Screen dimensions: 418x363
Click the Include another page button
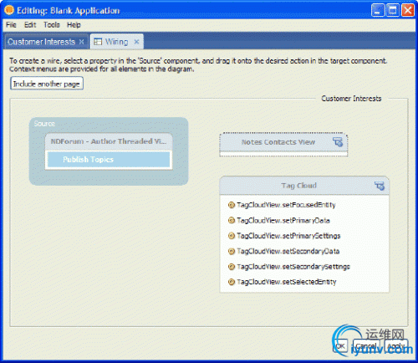[x=47, y=84]
